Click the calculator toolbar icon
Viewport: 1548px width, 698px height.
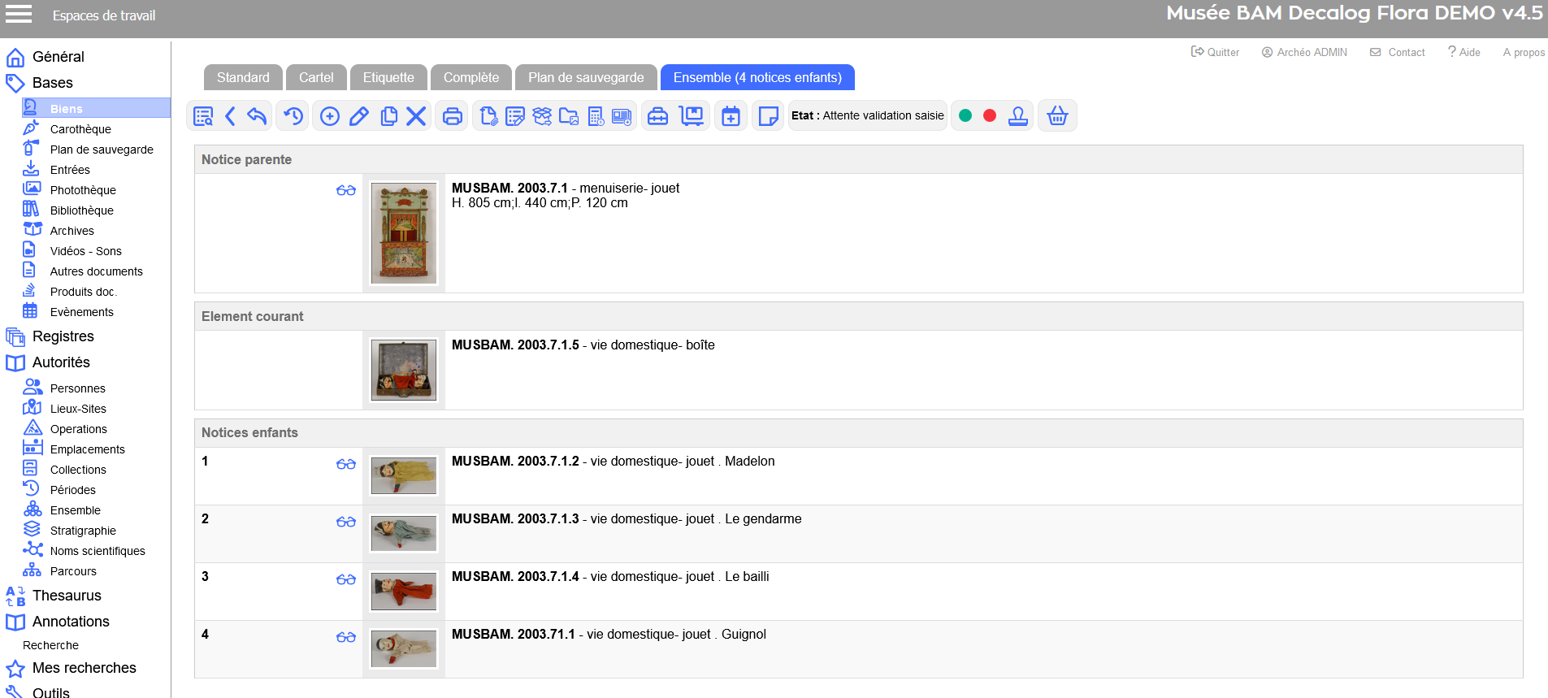click(x=596, y=116)
